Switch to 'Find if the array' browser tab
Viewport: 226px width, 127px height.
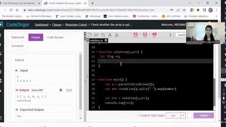(x=19, y=3)
